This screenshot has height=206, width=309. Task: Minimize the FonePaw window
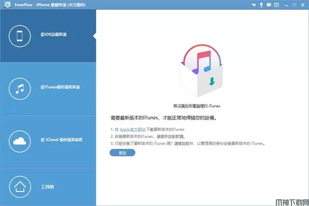coord(286,5)
